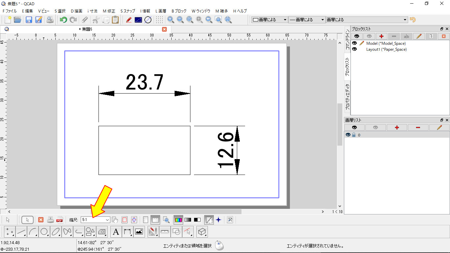Click the Pan Zoom arrows icon

click(228, 20)
